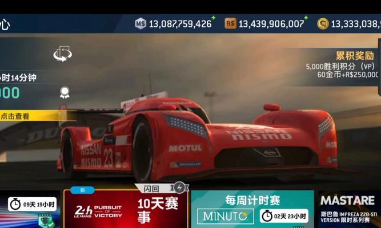Image resolution: width=381 pixels, height=228 pixels.
Task: Tap the 02天 23小时 timer label
Action: click(x=290, y=216)
